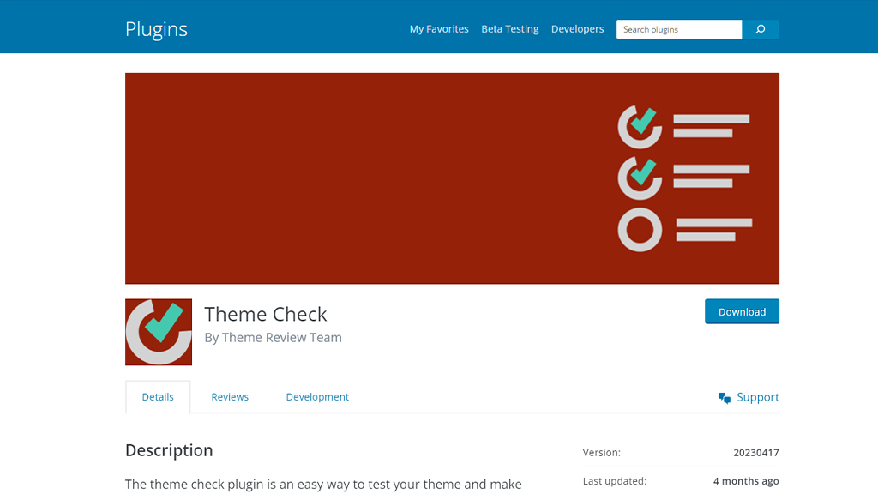This screenshot has width=878, height=494.
Task: Open the Support link
Action: [x=756, y=396]
